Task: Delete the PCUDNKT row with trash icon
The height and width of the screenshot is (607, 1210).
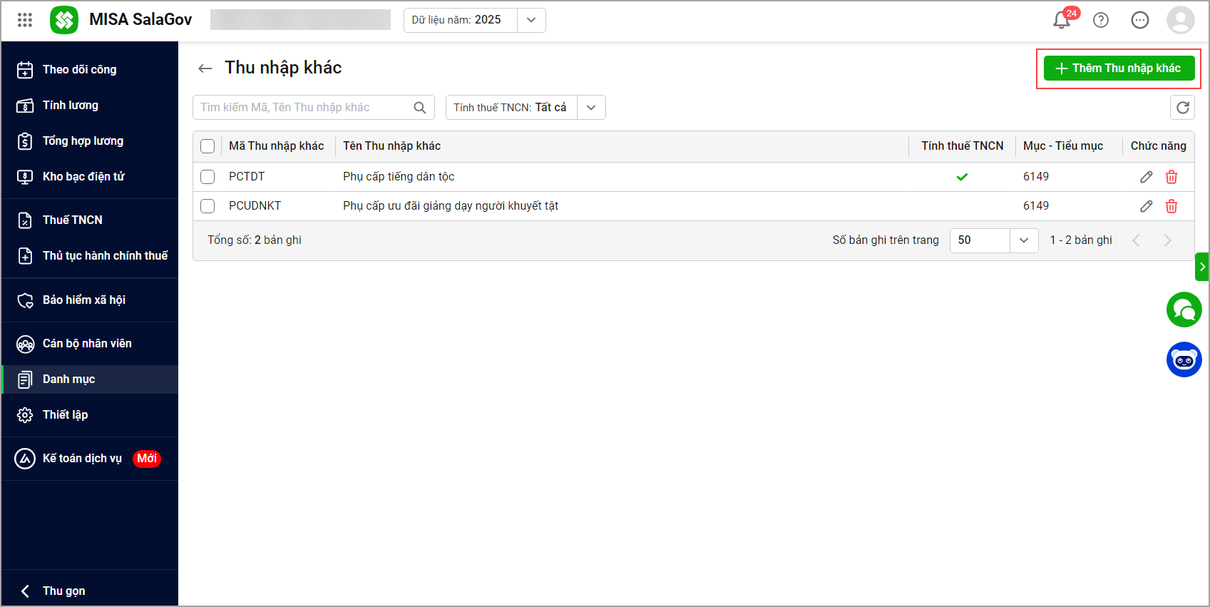Action: [1171, 206]
